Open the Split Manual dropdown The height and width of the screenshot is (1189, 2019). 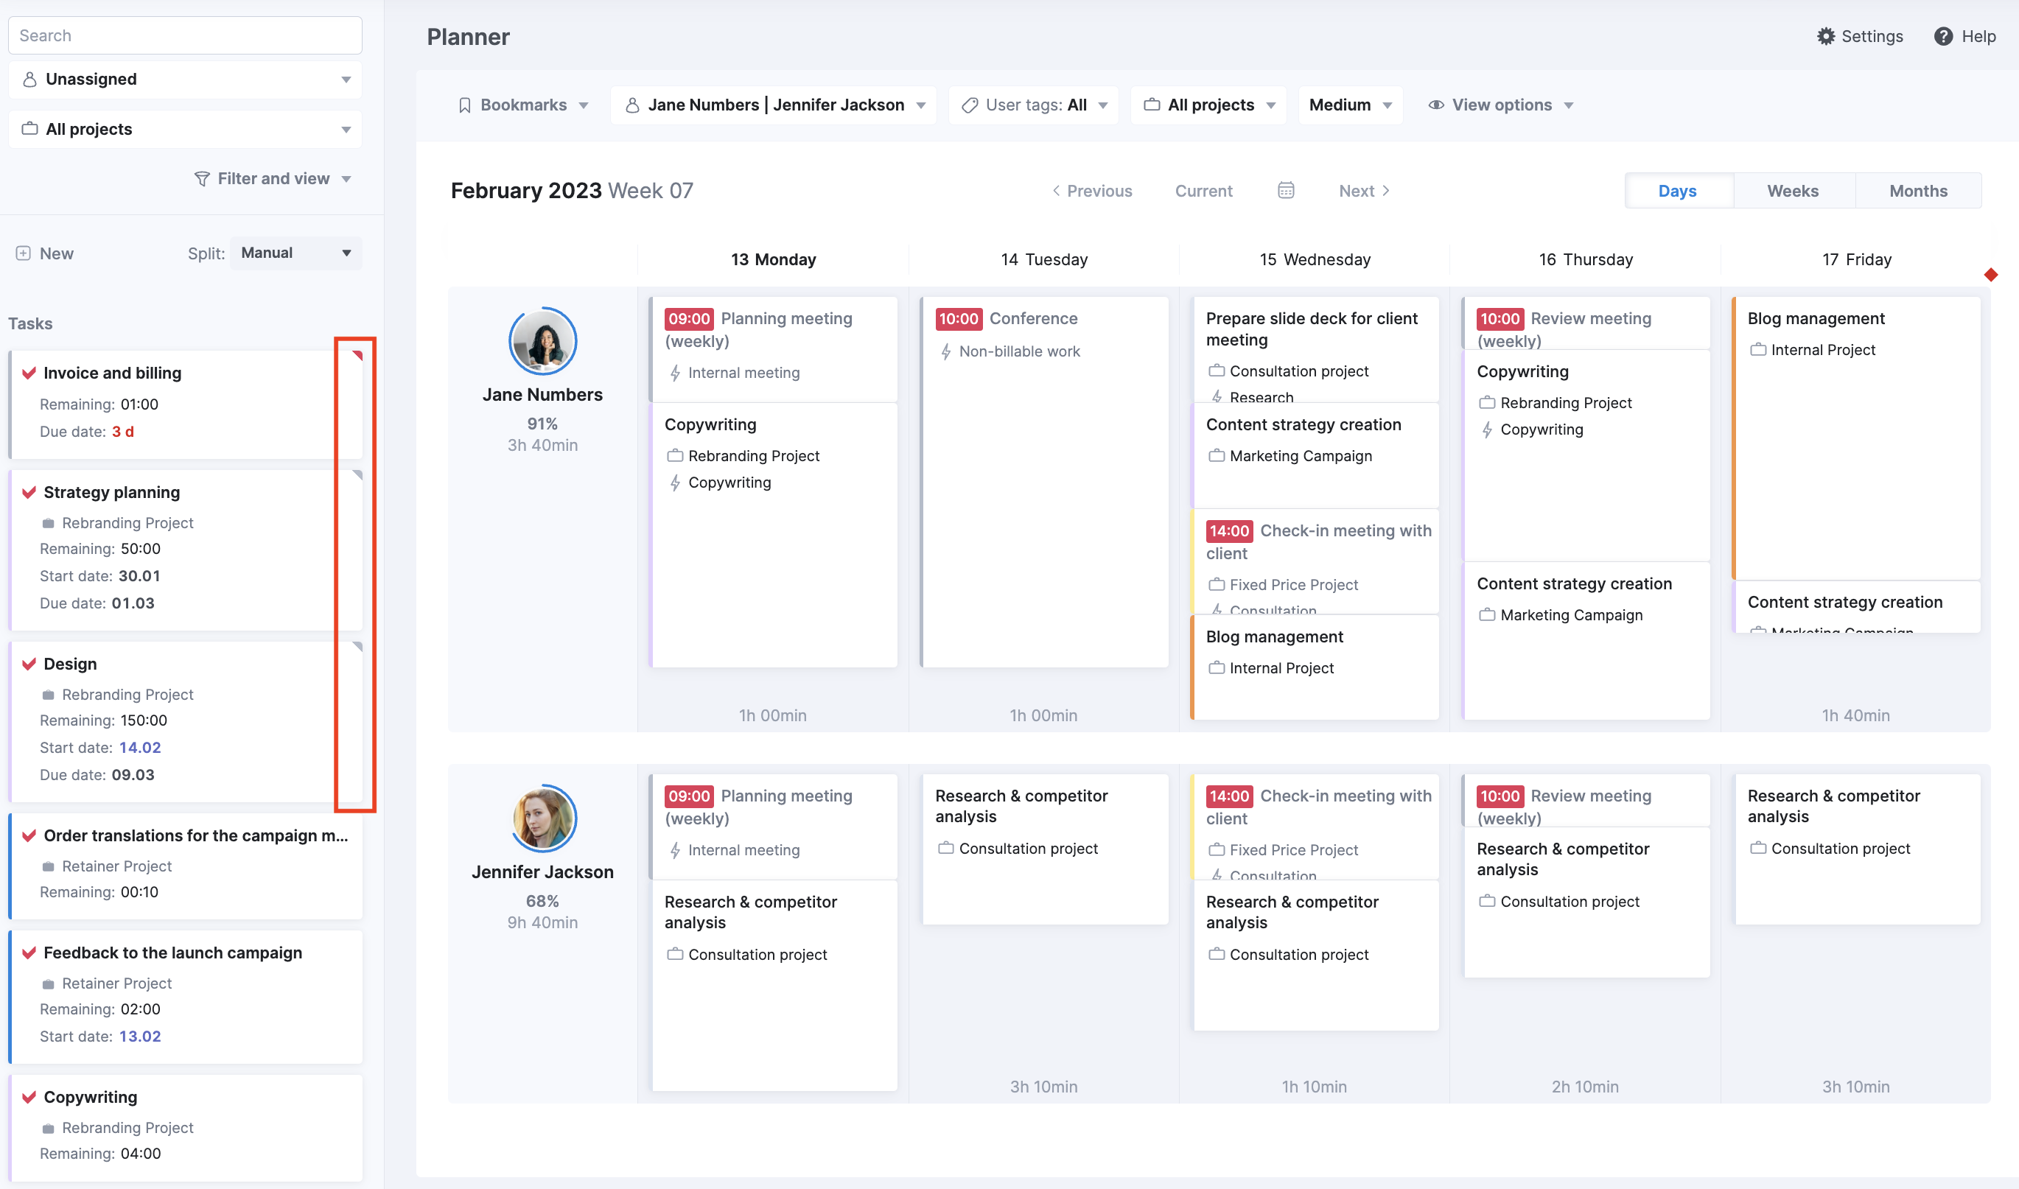pyautogui.click(x=295, y=253)
